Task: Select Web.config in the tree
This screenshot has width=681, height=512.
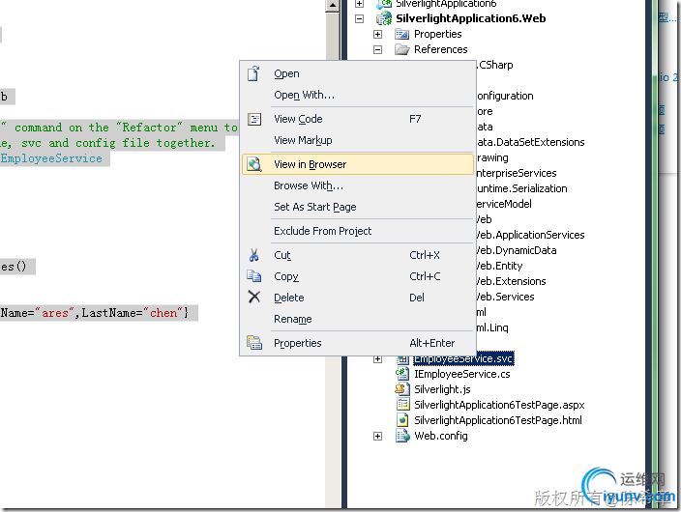Action: click(x=441, y=436)
